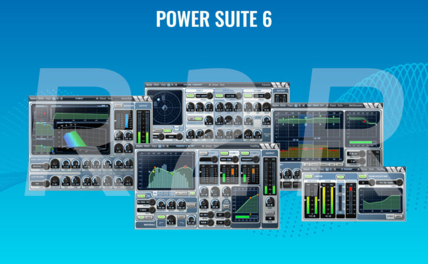Viewport: 428px width, 264px height.
Task: Click Undo in the TrackPlug menu bar
Action: [x=146, y=146]
